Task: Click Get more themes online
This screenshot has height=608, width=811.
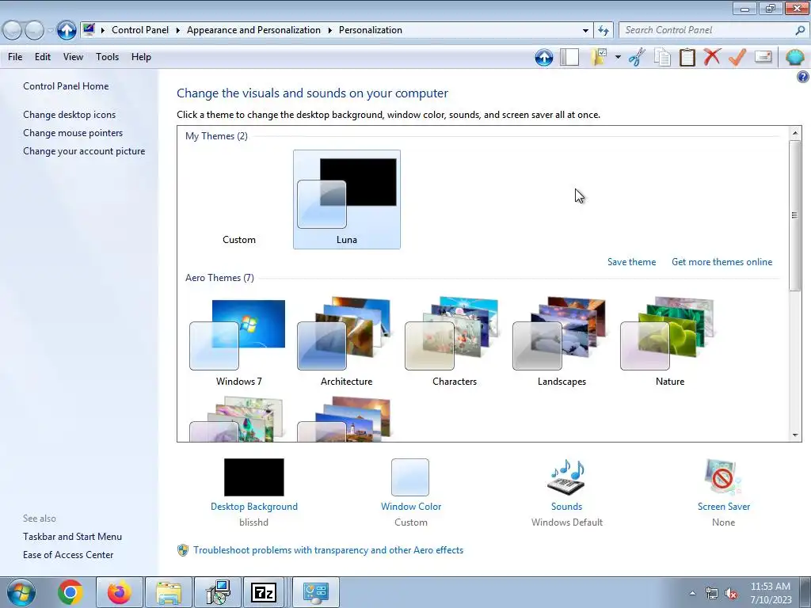Action: [722, 262]
